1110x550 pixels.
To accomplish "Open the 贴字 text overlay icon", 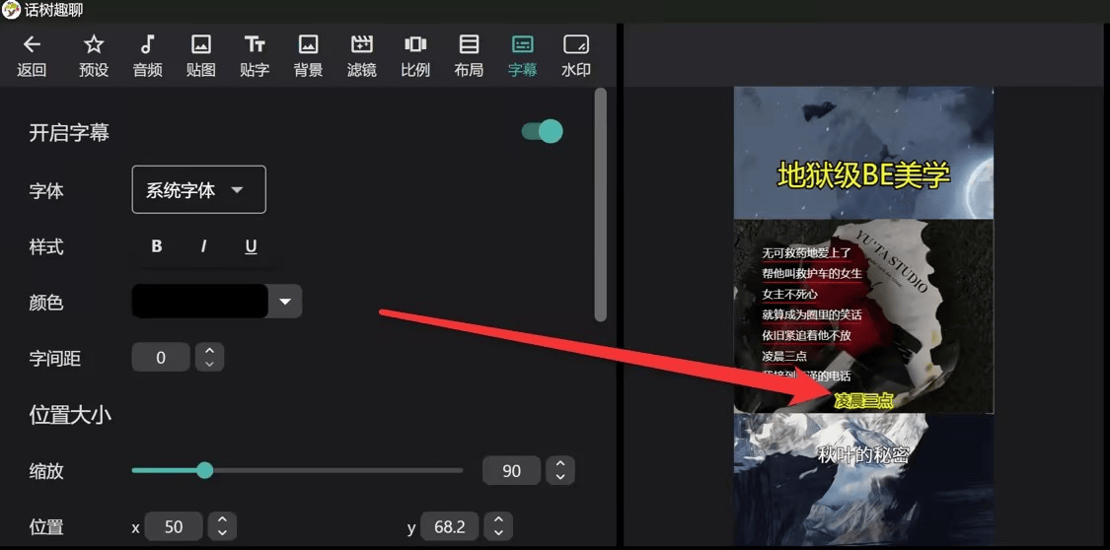I will point(255,45).
